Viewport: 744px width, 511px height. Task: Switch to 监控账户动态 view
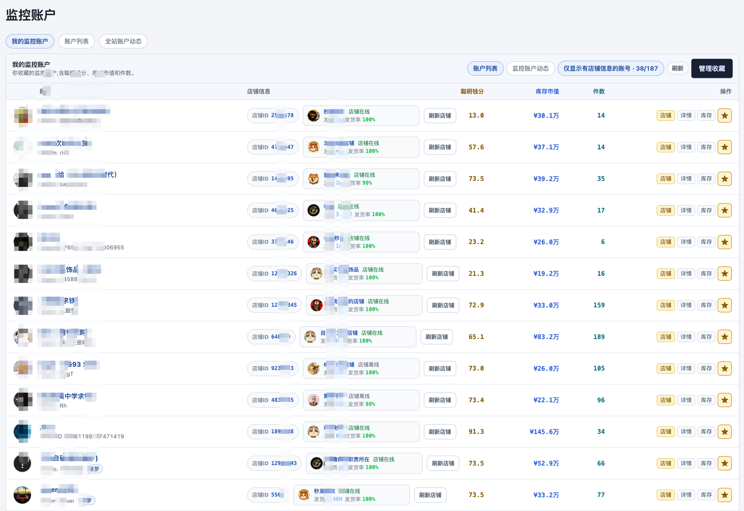[x=530, y=69]
